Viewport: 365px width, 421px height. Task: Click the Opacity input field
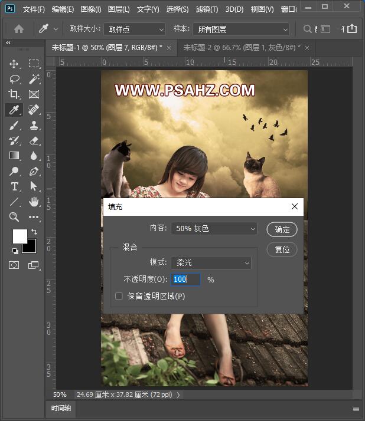(x=185, y=279)
